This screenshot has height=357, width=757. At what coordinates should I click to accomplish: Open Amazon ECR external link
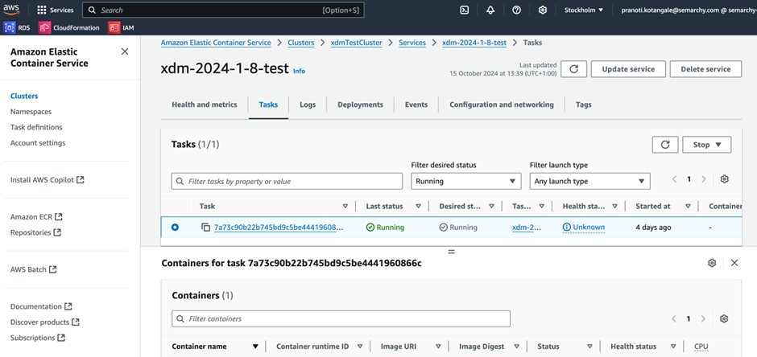tap(37, 217)
